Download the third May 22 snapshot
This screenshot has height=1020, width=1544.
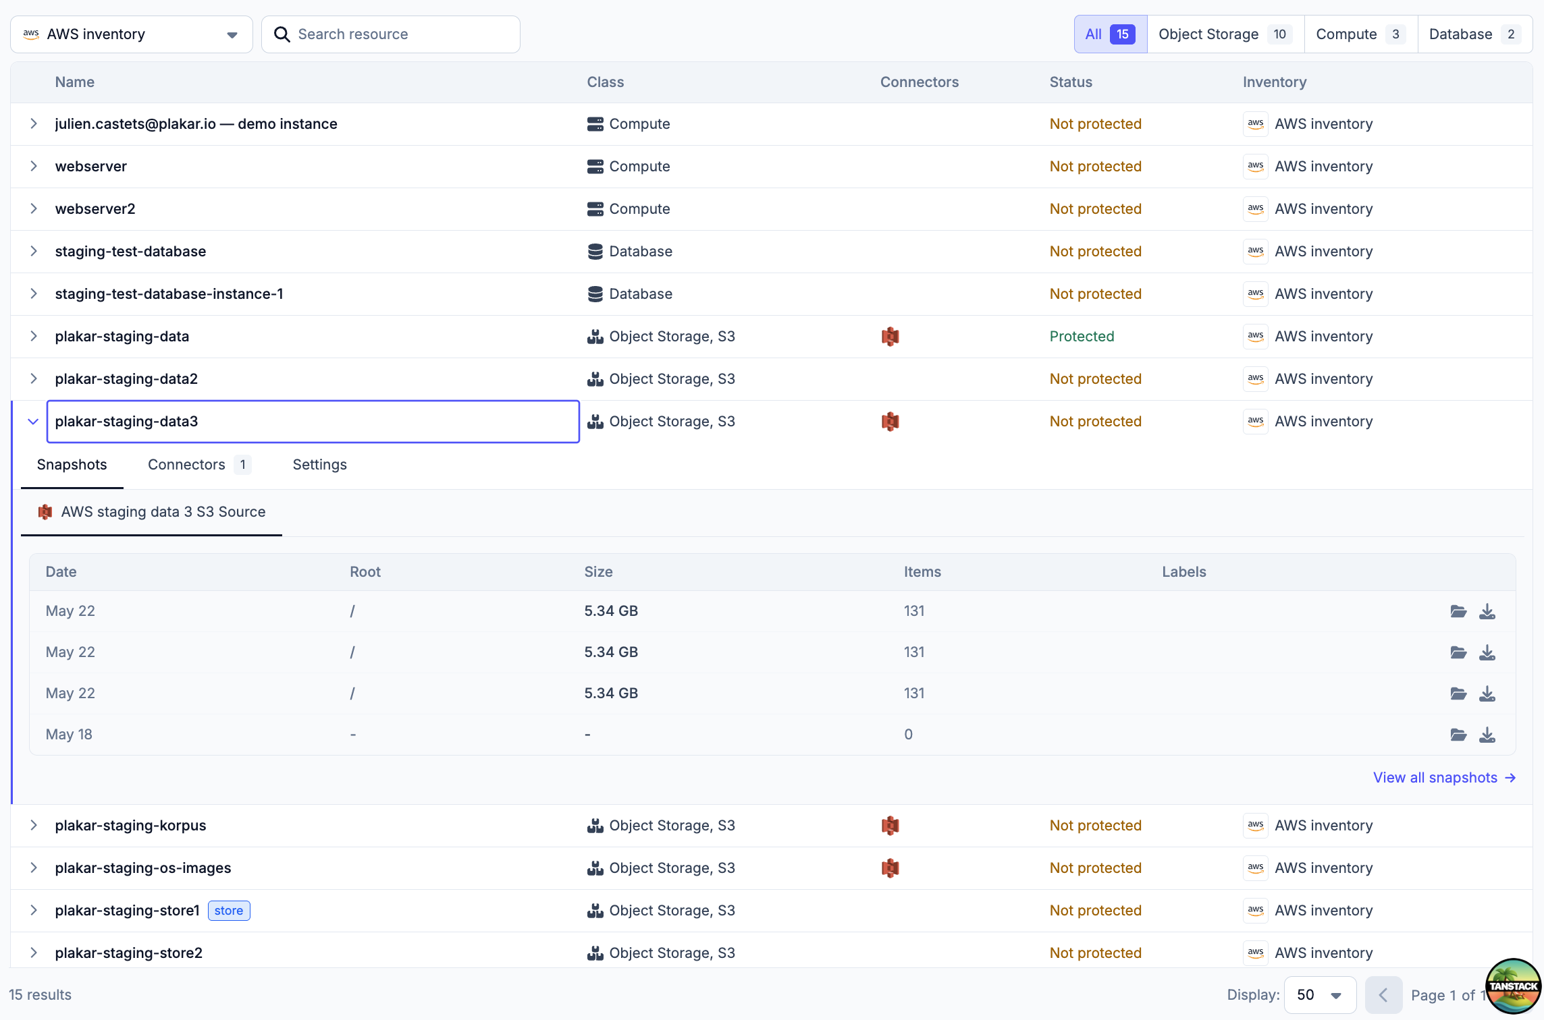coord(1487,694)
